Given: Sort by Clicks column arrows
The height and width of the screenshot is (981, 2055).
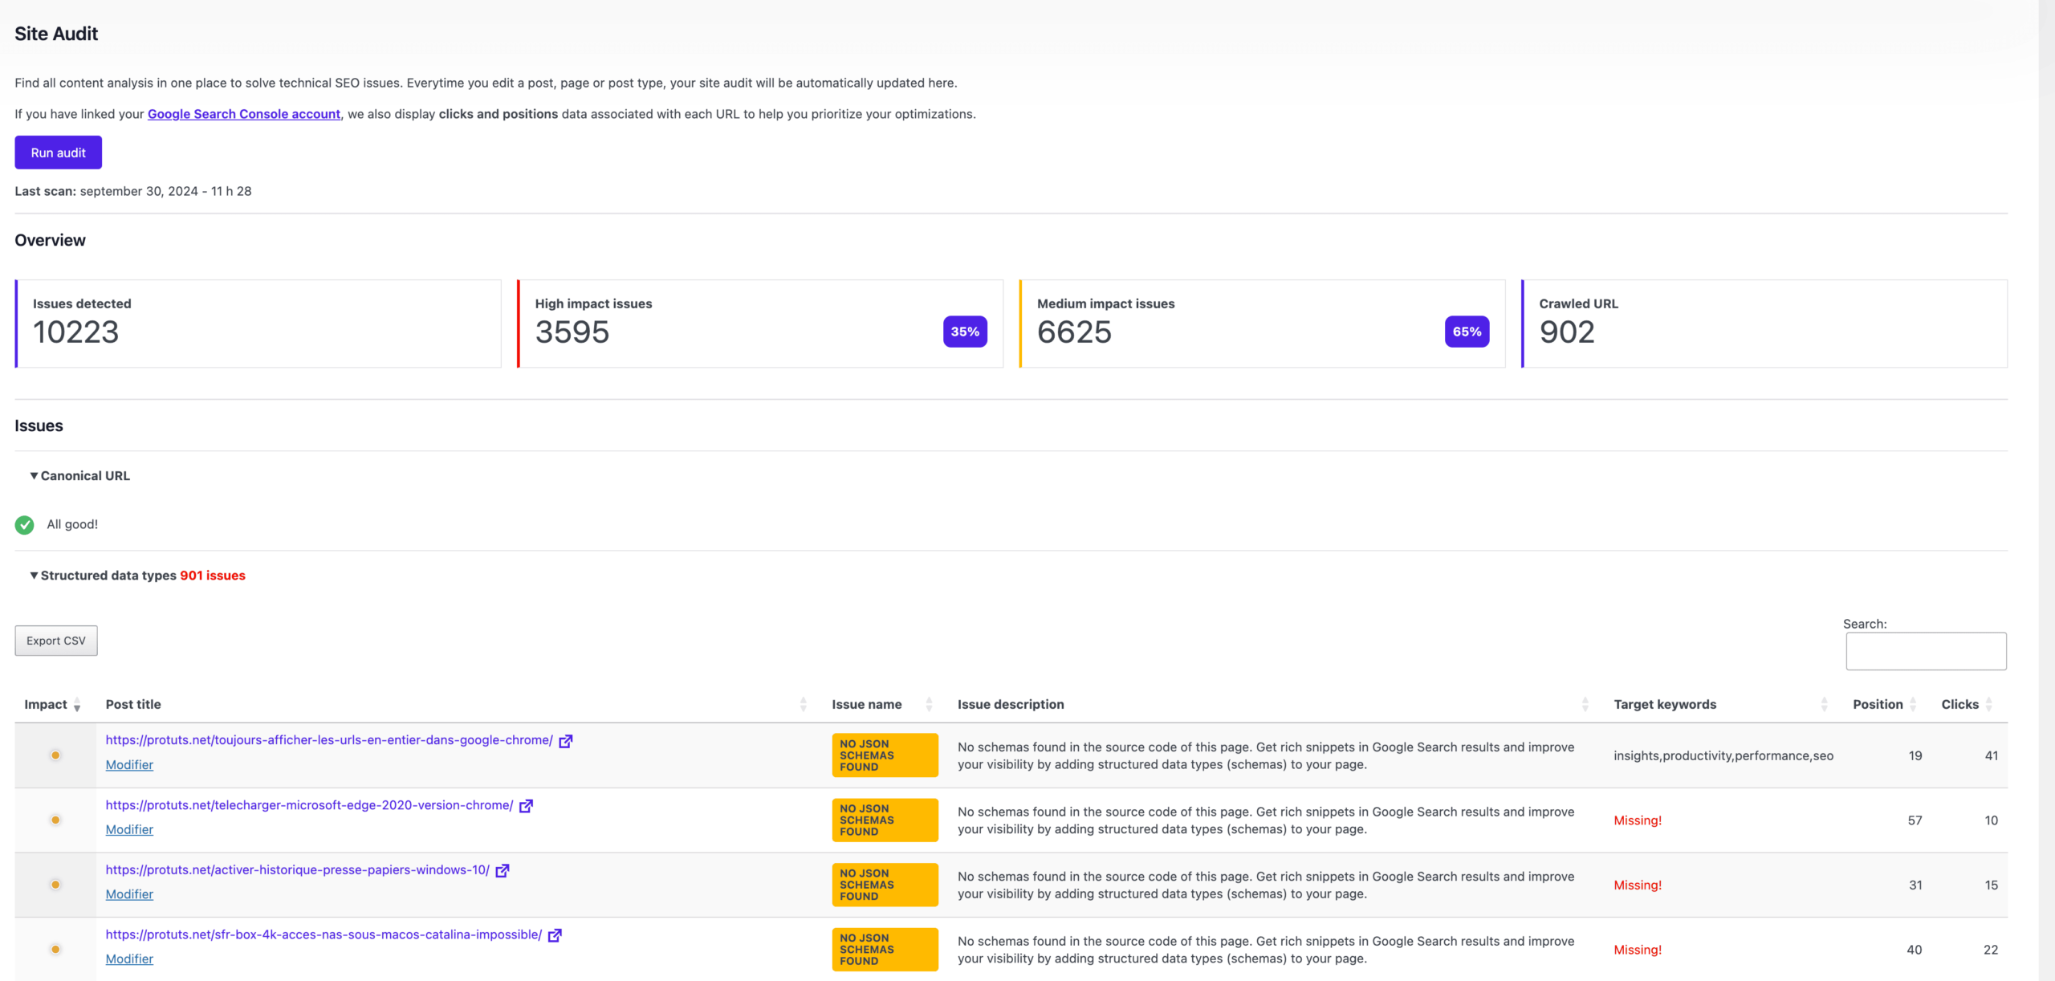Looking at the screenshot, I should tap(1988, 705).
